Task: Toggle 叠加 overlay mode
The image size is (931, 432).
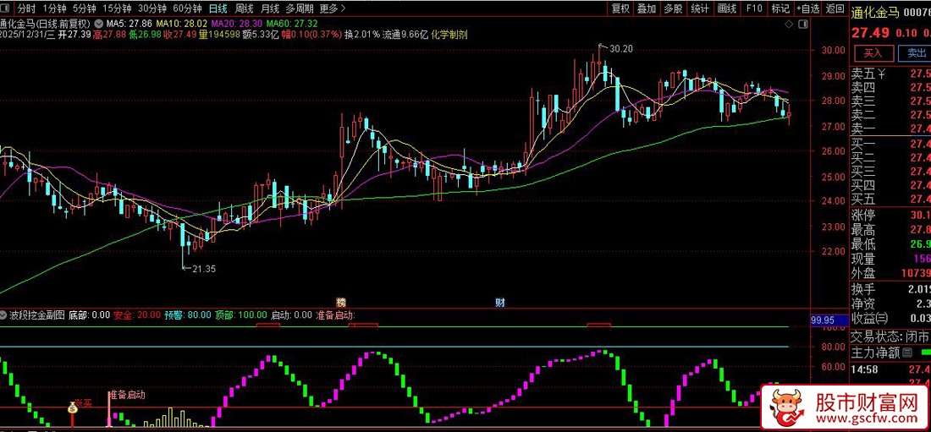Action: tap(646, 8)
